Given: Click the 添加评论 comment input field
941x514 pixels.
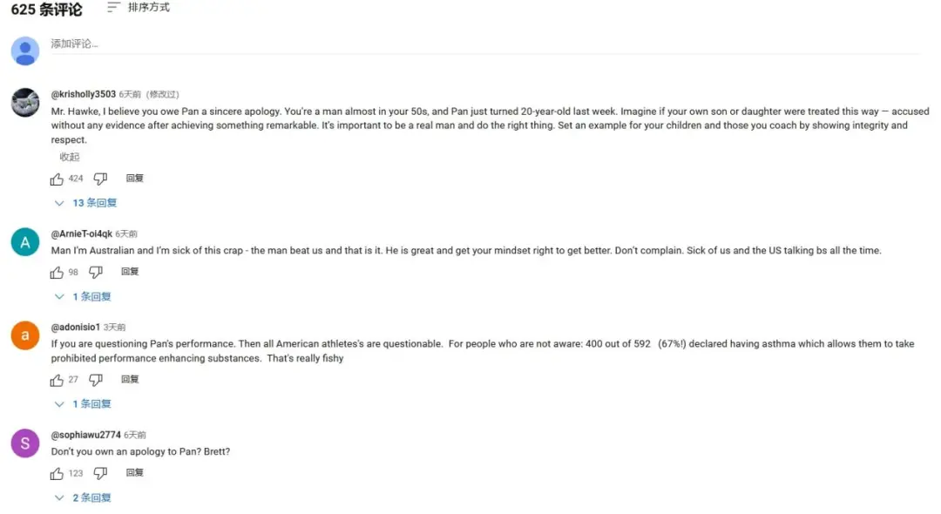Looking at the screenshot, I should [349, 44].
